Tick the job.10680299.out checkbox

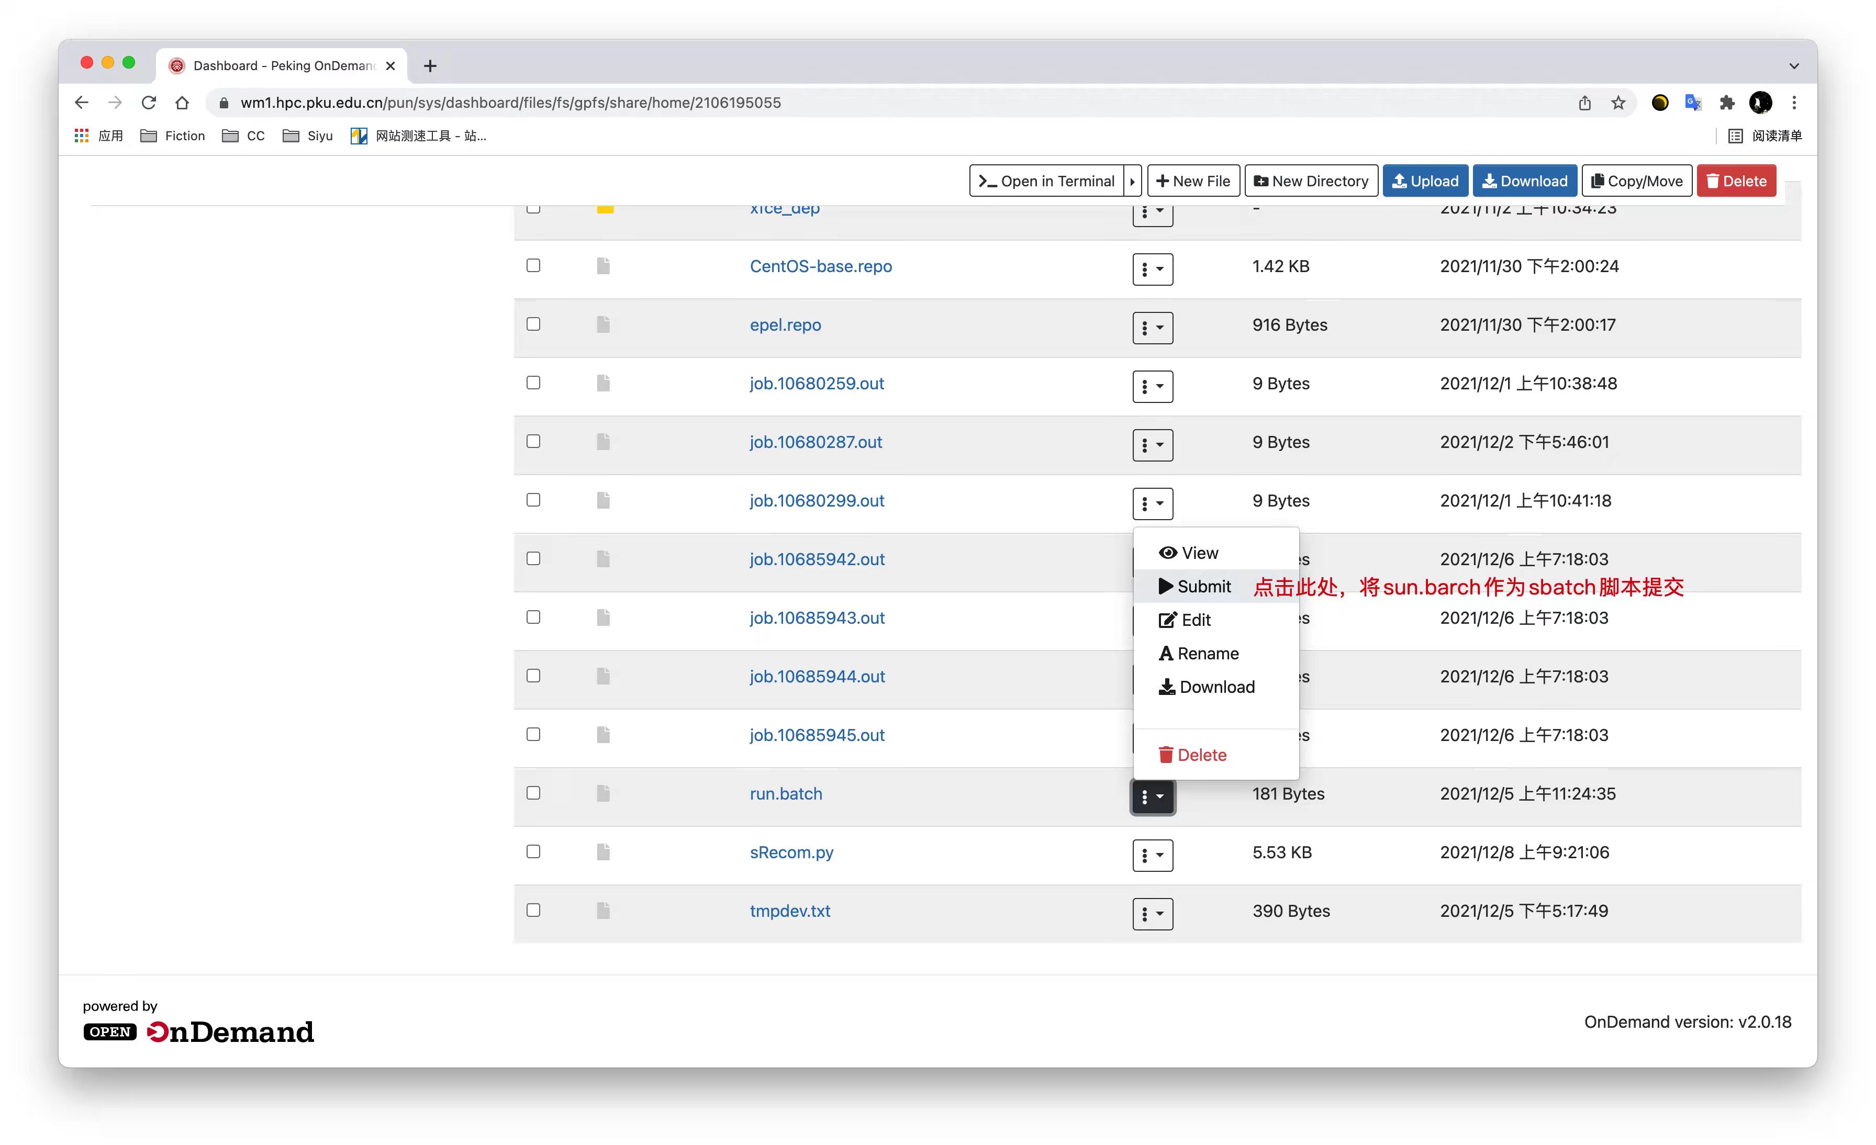(534, 500)
